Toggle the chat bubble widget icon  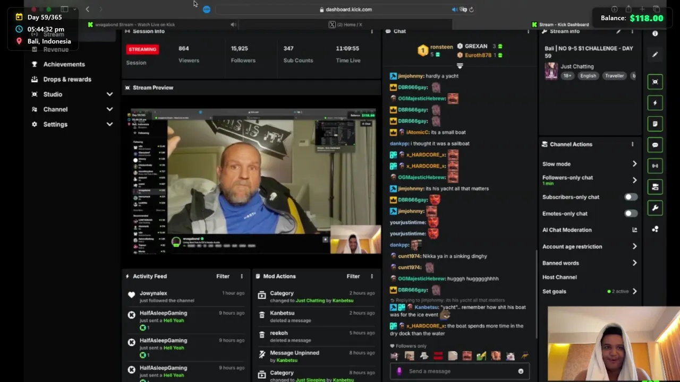655,145
